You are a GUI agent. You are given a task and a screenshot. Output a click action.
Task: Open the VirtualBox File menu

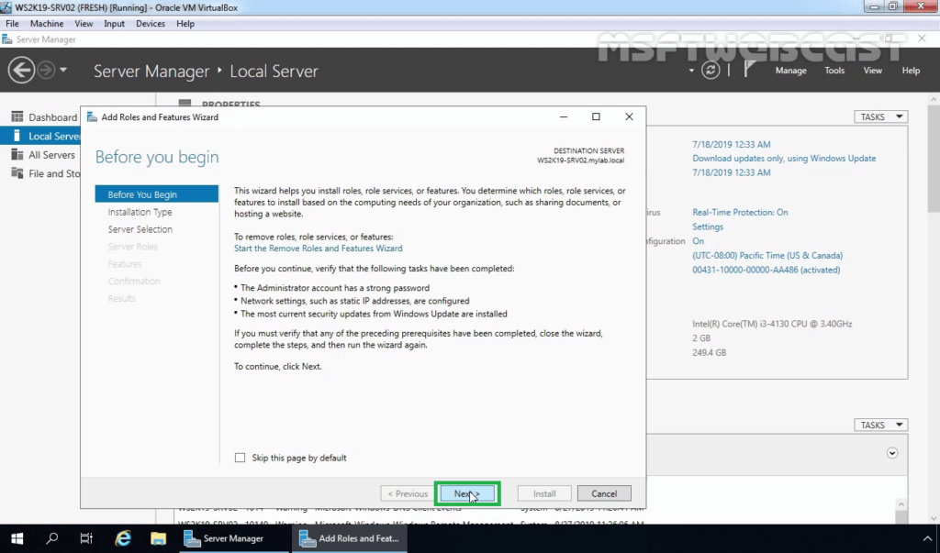(12, 24)
